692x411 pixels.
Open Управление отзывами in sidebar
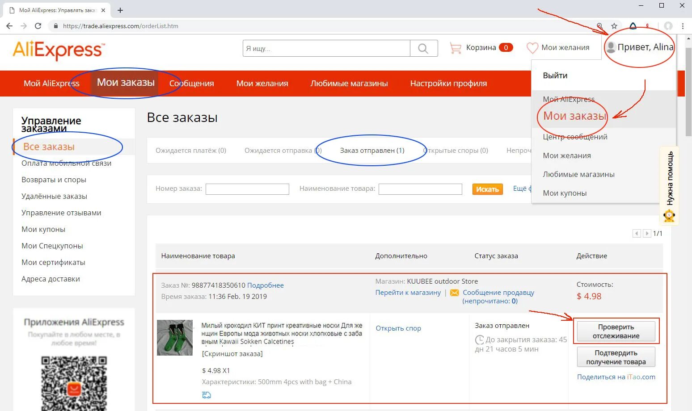point(61,213)
